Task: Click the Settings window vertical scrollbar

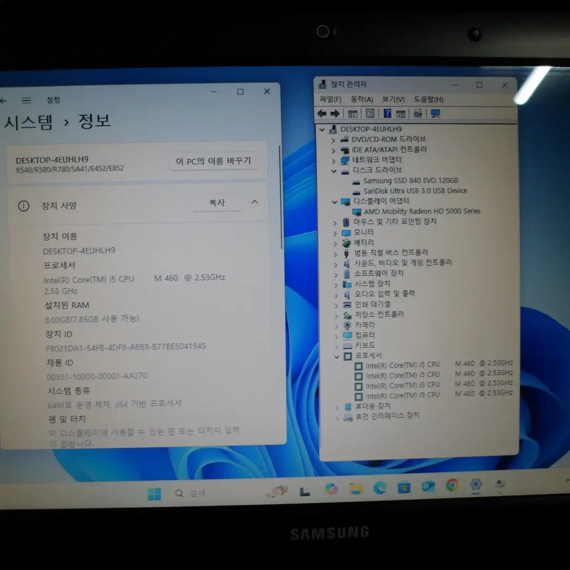Action: pyautogui.click(x=281, y=197)
